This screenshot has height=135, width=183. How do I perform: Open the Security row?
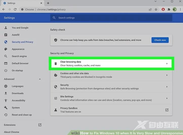pyautogui.click(x=111, y=87)
